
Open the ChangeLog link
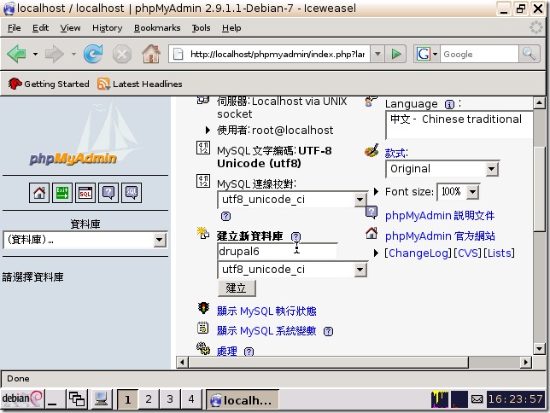(418, 253)
